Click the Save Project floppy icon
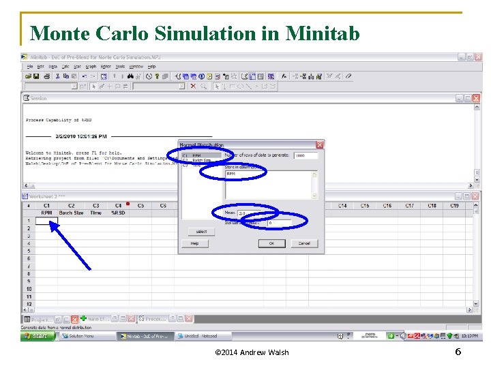 click(36, 76)
